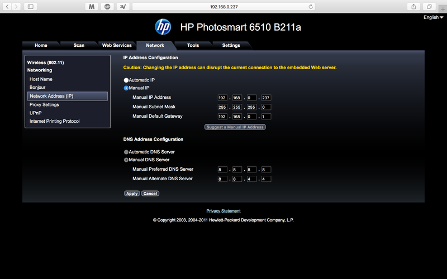
Task: Open the Web Services tab
Action: 117,45
